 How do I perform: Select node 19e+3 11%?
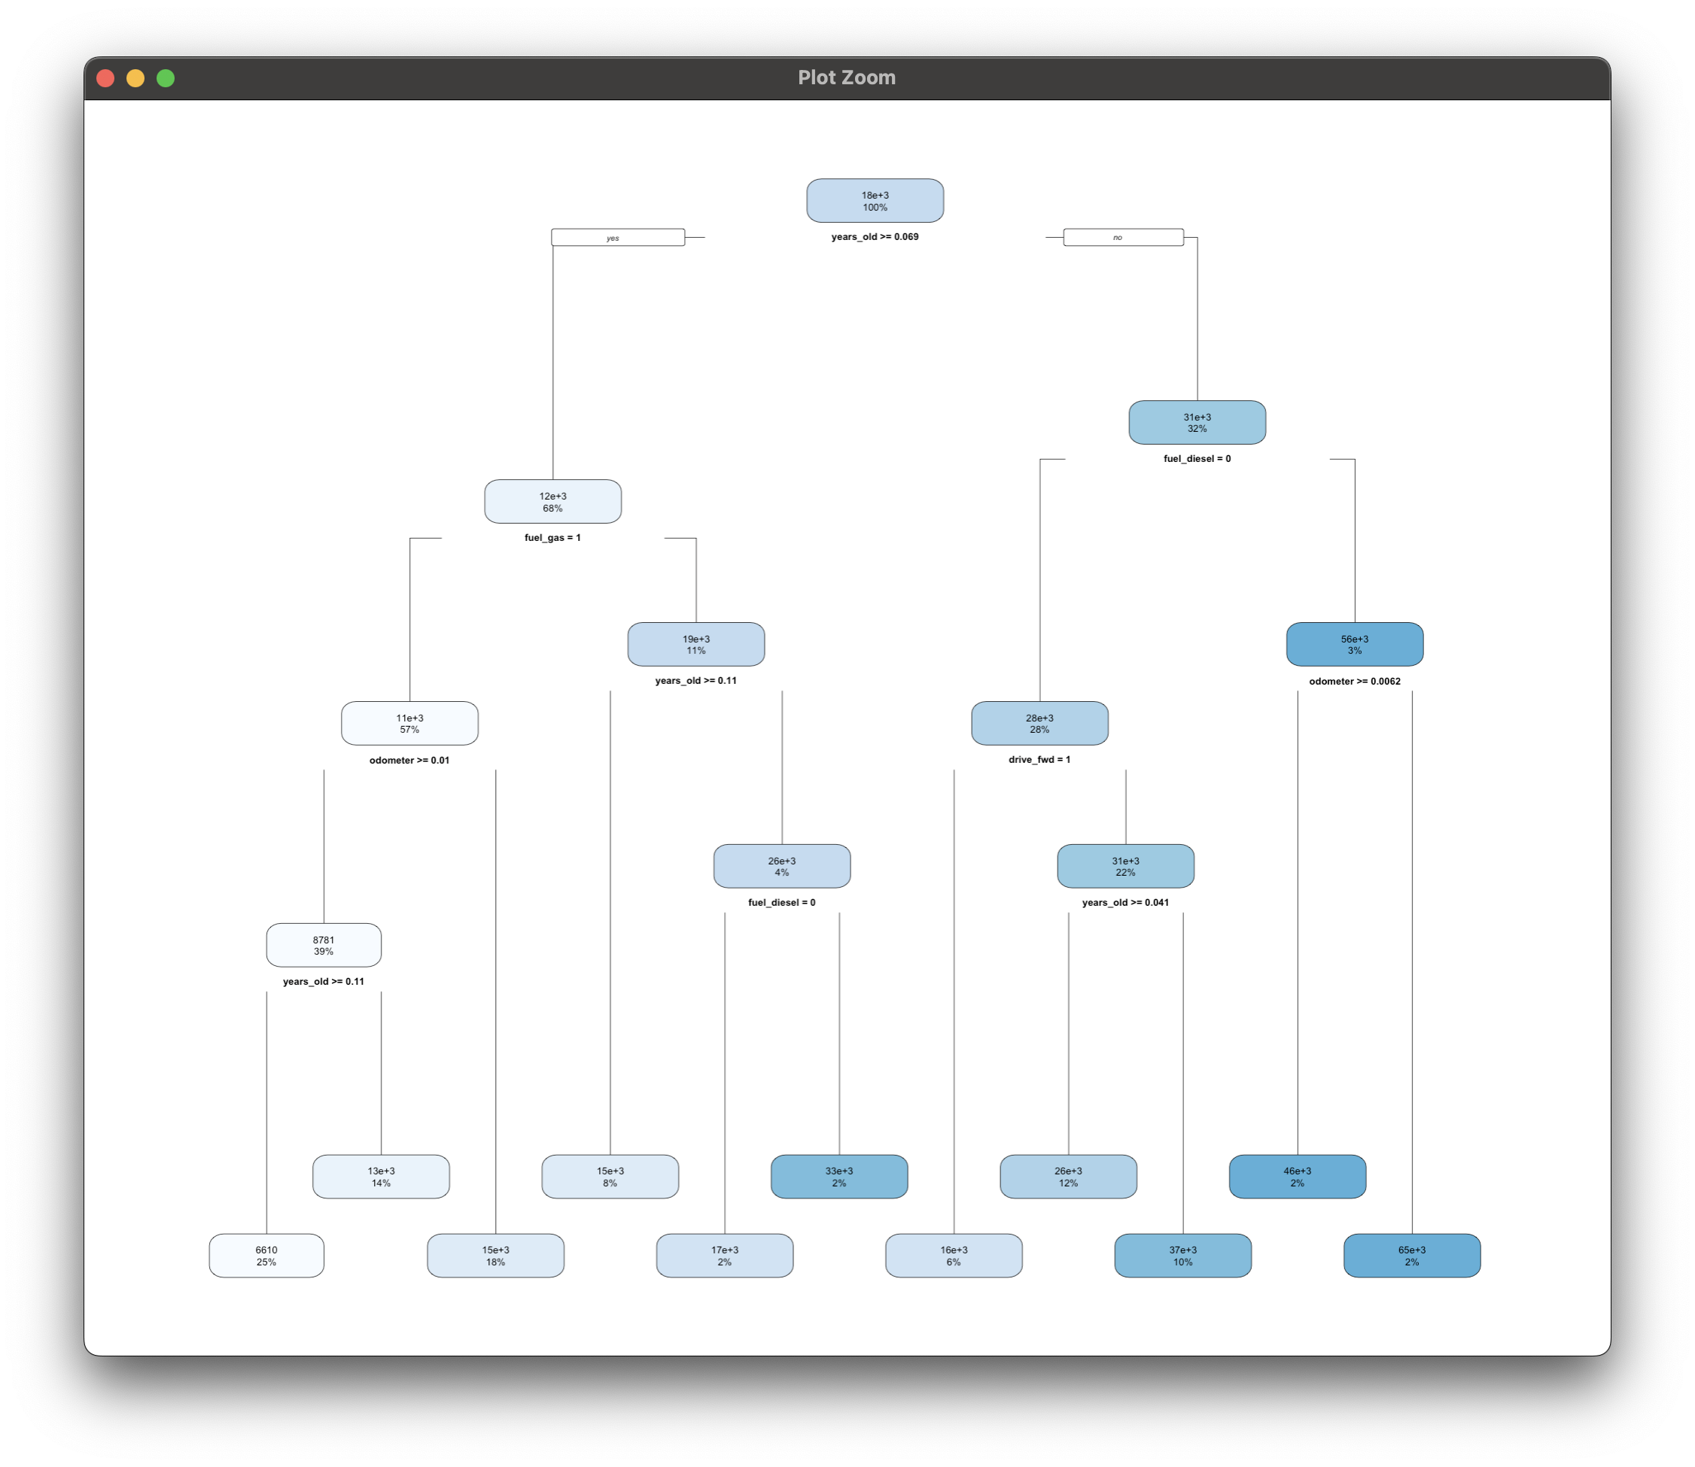(x=696, y=644)
